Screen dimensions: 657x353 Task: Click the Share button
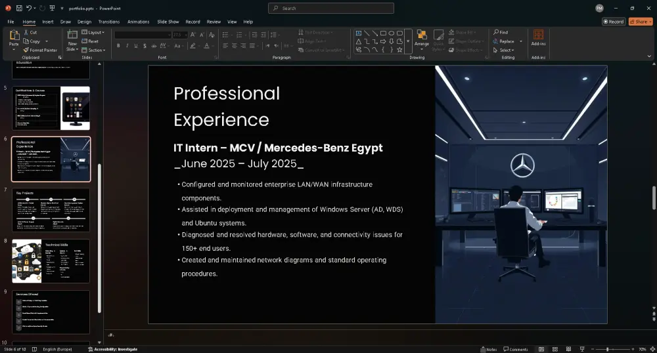coord(641,22)
